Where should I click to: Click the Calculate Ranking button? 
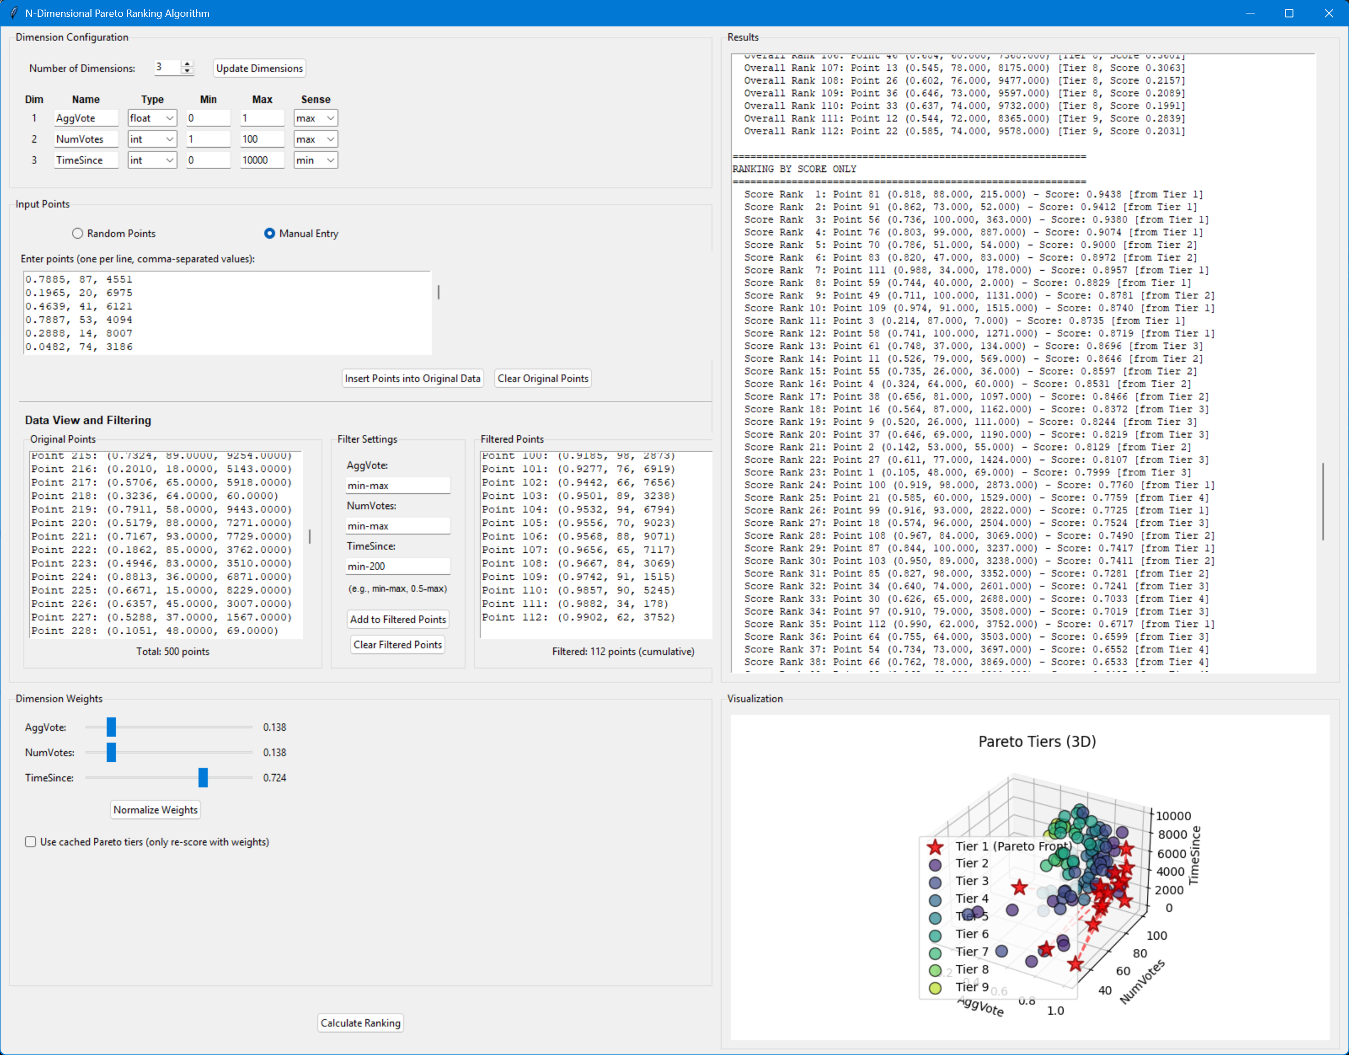(x=361, y=1023)
